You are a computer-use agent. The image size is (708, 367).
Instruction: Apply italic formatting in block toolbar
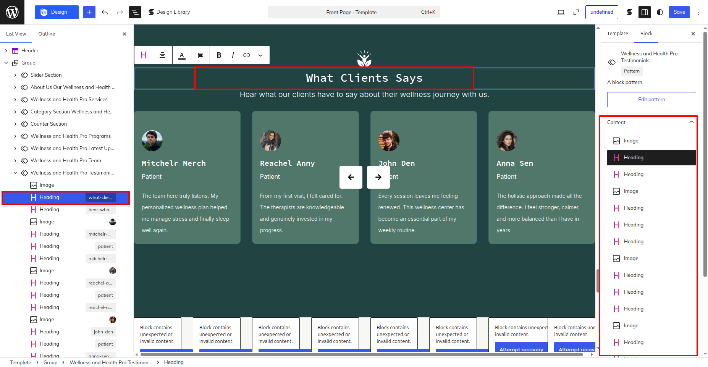pos(233,55)
